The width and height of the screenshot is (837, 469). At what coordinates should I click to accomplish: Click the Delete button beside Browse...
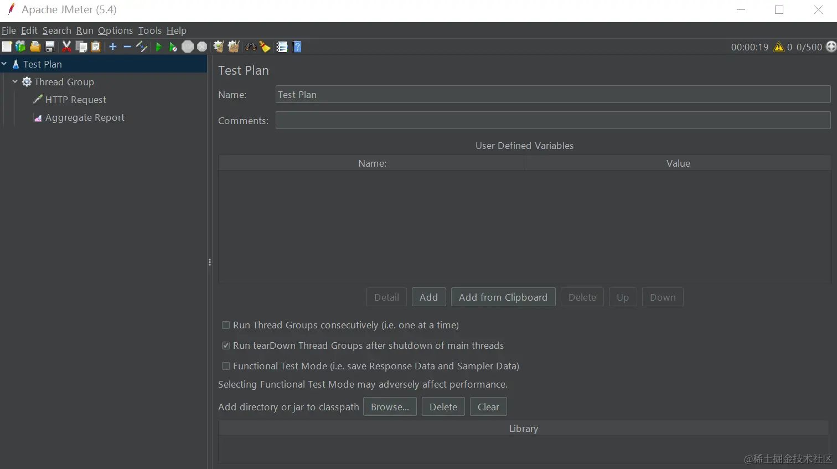(x=443, y=407)
